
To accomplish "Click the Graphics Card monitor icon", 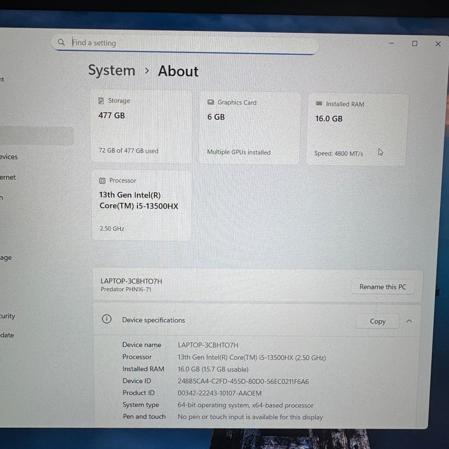I will [x=211, y=102].
